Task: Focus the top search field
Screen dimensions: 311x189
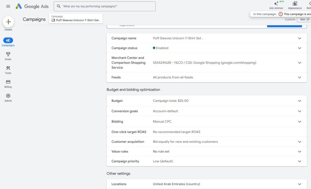Action: point(104,6)
